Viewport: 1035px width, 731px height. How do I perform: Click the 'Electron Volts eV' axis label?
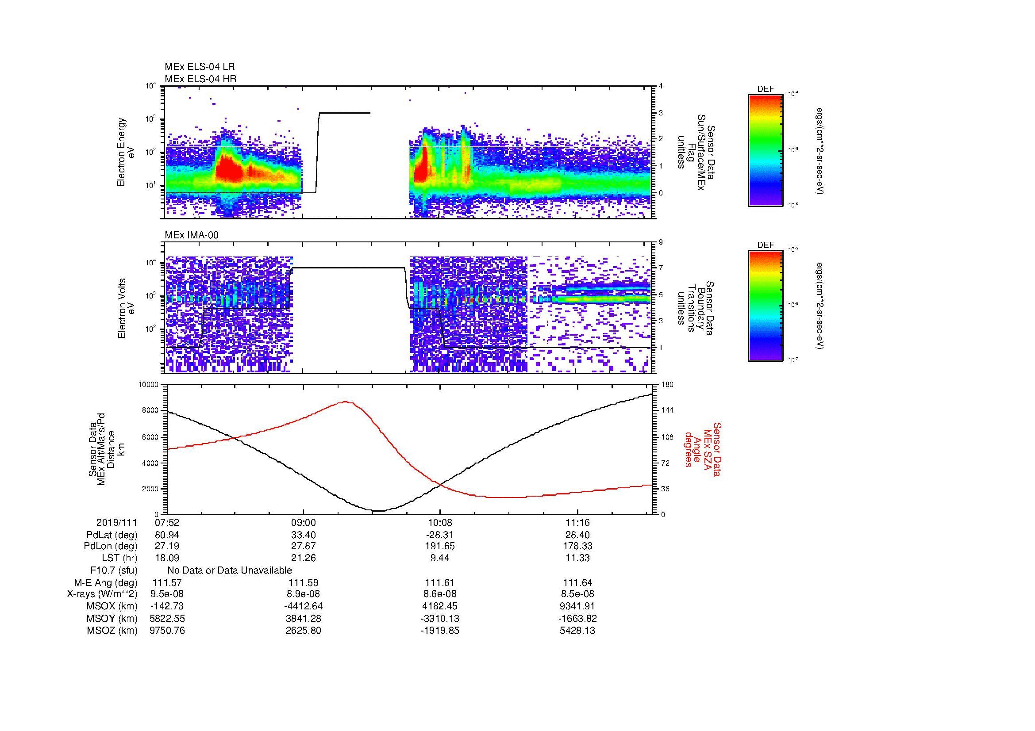(126, 308)
